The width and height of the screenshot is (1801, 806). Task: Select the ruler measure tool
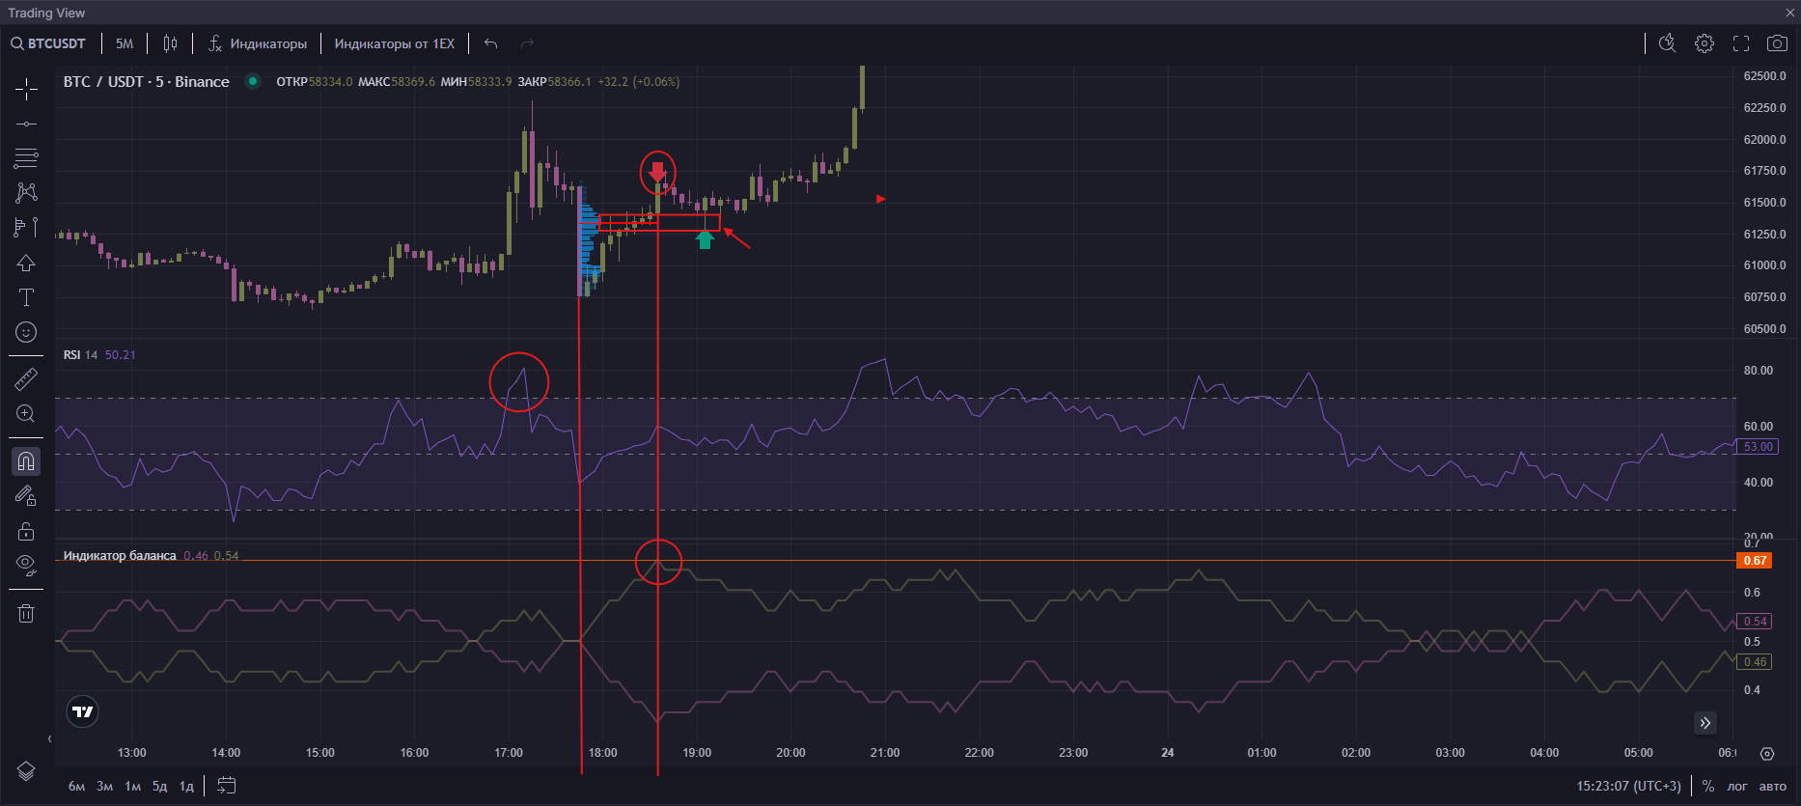point(26,379)
